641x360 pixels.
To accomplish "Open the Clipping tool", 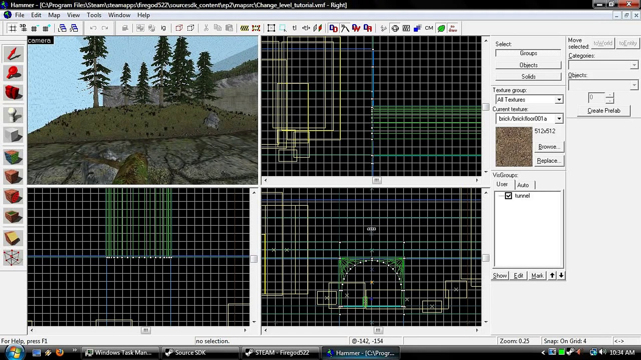I will [x=13, y=238].
